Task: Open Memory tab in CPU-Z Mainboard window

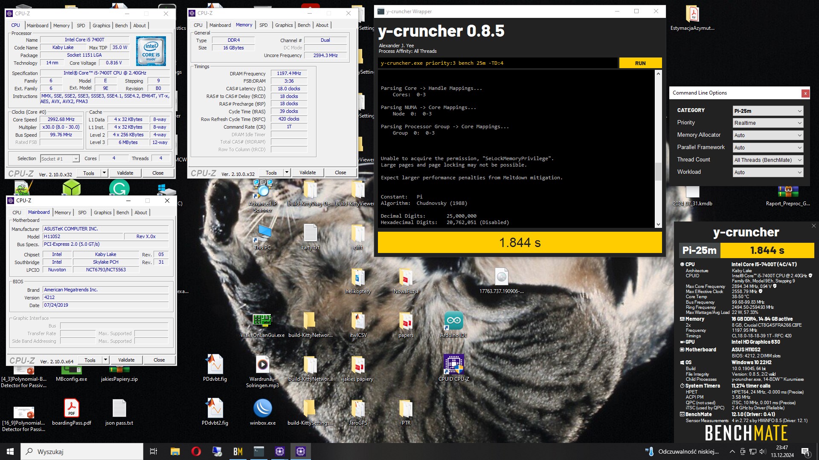Action: click(63, 213)
